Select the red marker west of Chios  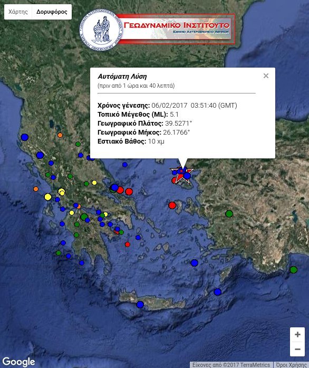(x=172, y=205)
